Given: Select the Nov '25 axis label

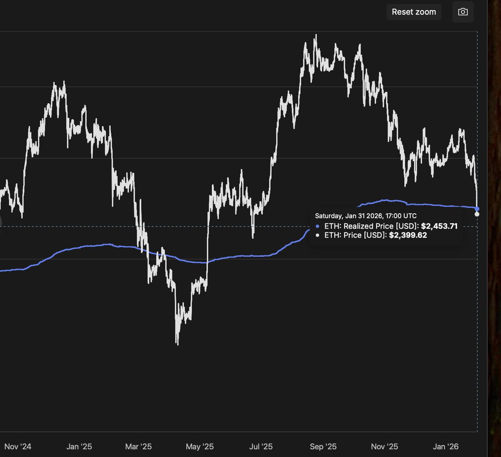Looking at the screenshot, I should coord(384,446).
